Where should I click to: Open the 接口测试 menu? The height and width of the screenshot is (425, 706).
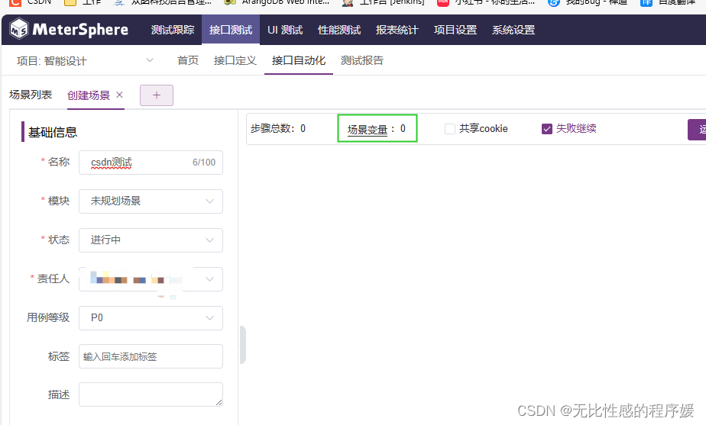(x=231, y=30)
